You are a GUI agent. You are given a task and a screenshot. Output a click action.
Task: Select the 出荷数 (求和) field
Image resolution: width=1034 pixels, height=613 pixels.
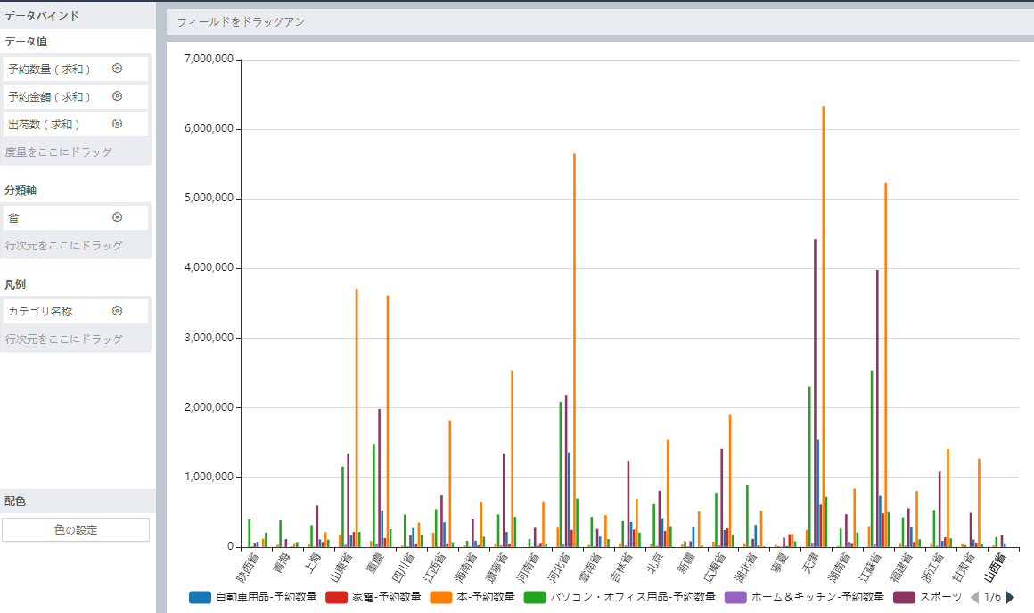[x=76, y=124]
